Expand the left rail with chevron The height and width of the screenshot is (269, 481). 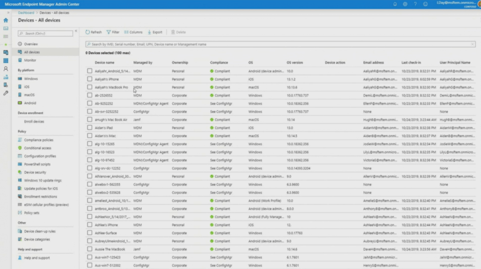(x=8, y=13)
